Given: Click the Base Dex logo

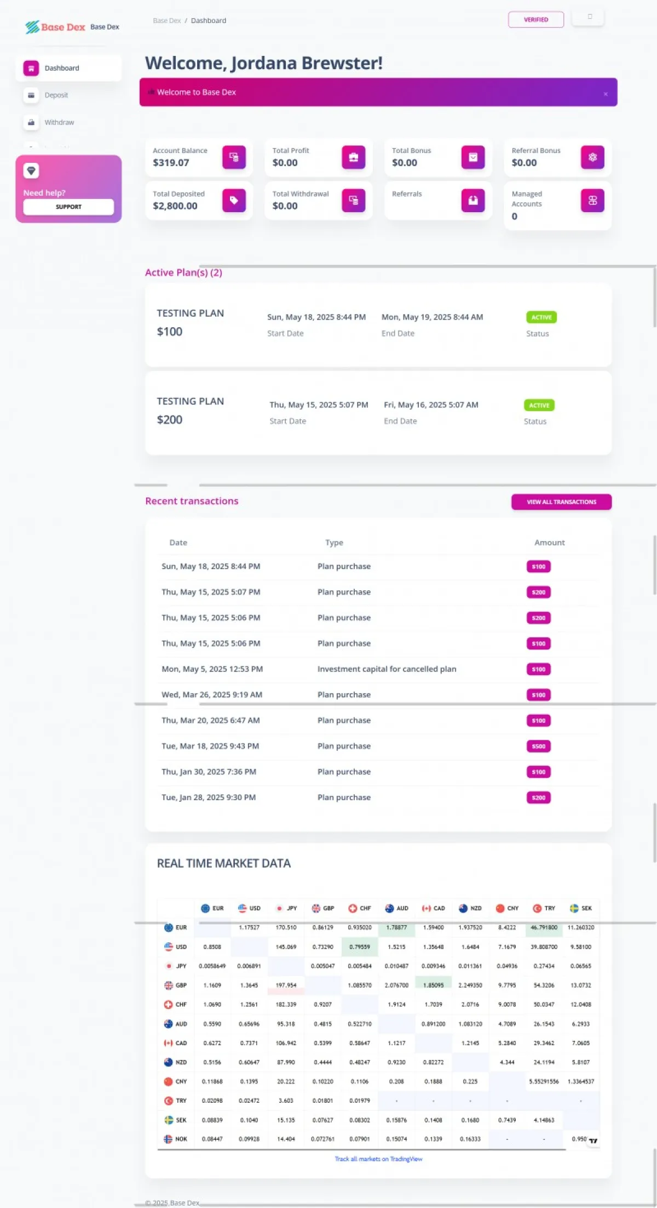Looking at the screenshot, I should coord(55,27).
